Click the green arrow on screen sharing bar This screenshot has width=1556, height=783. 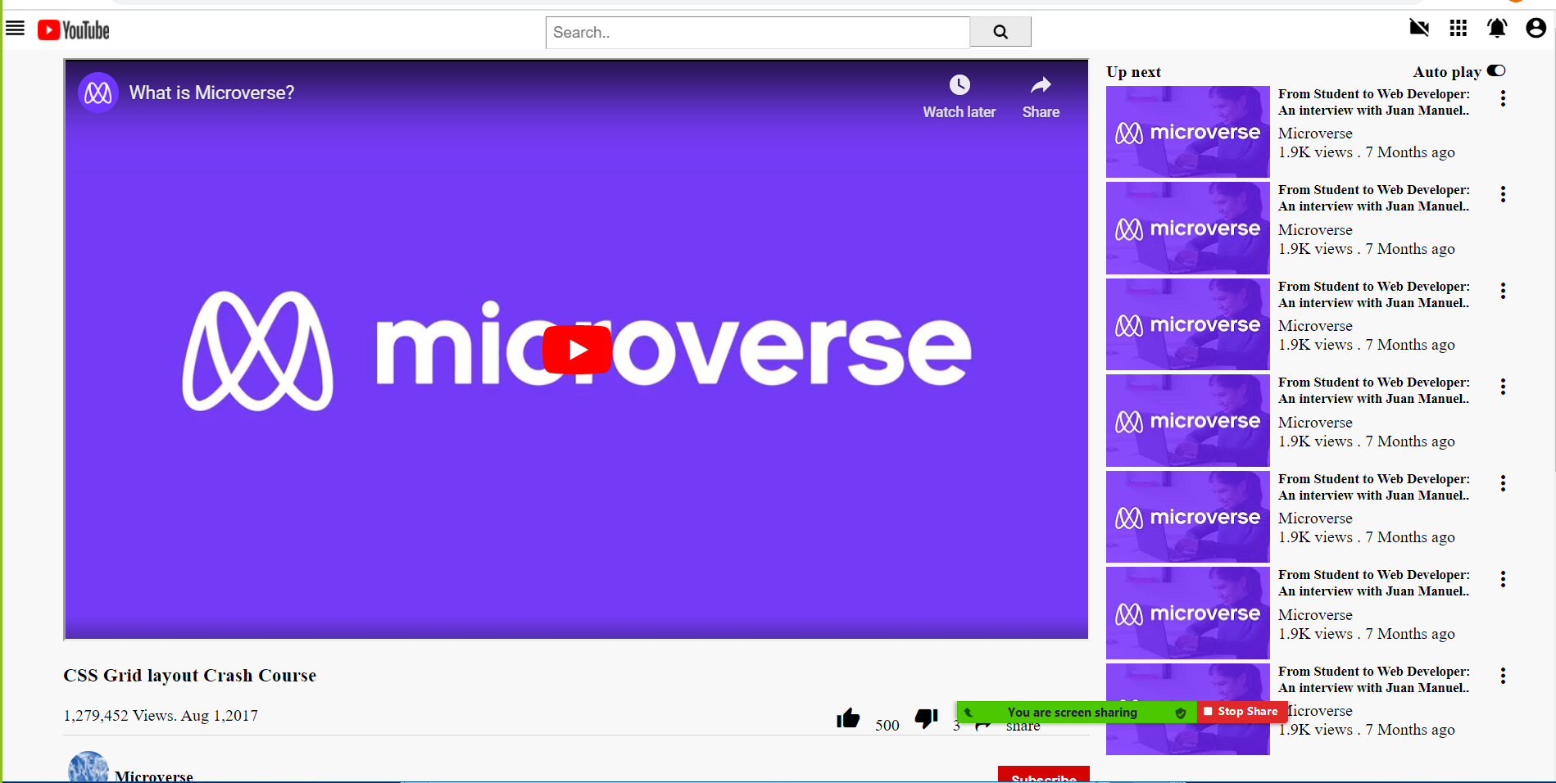tap(969, 712)
